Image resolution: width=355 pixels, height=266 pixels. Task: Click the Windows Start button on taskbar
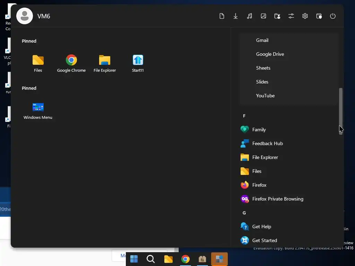click(x=134, y=259)
